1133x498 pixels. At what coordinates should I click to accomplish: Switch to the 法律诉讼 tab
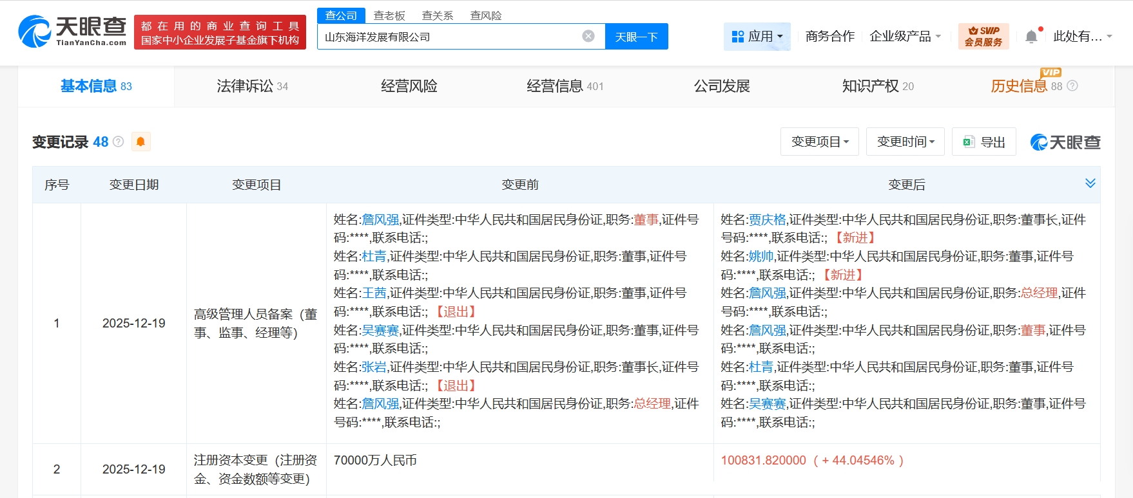[x=252, y=86]
